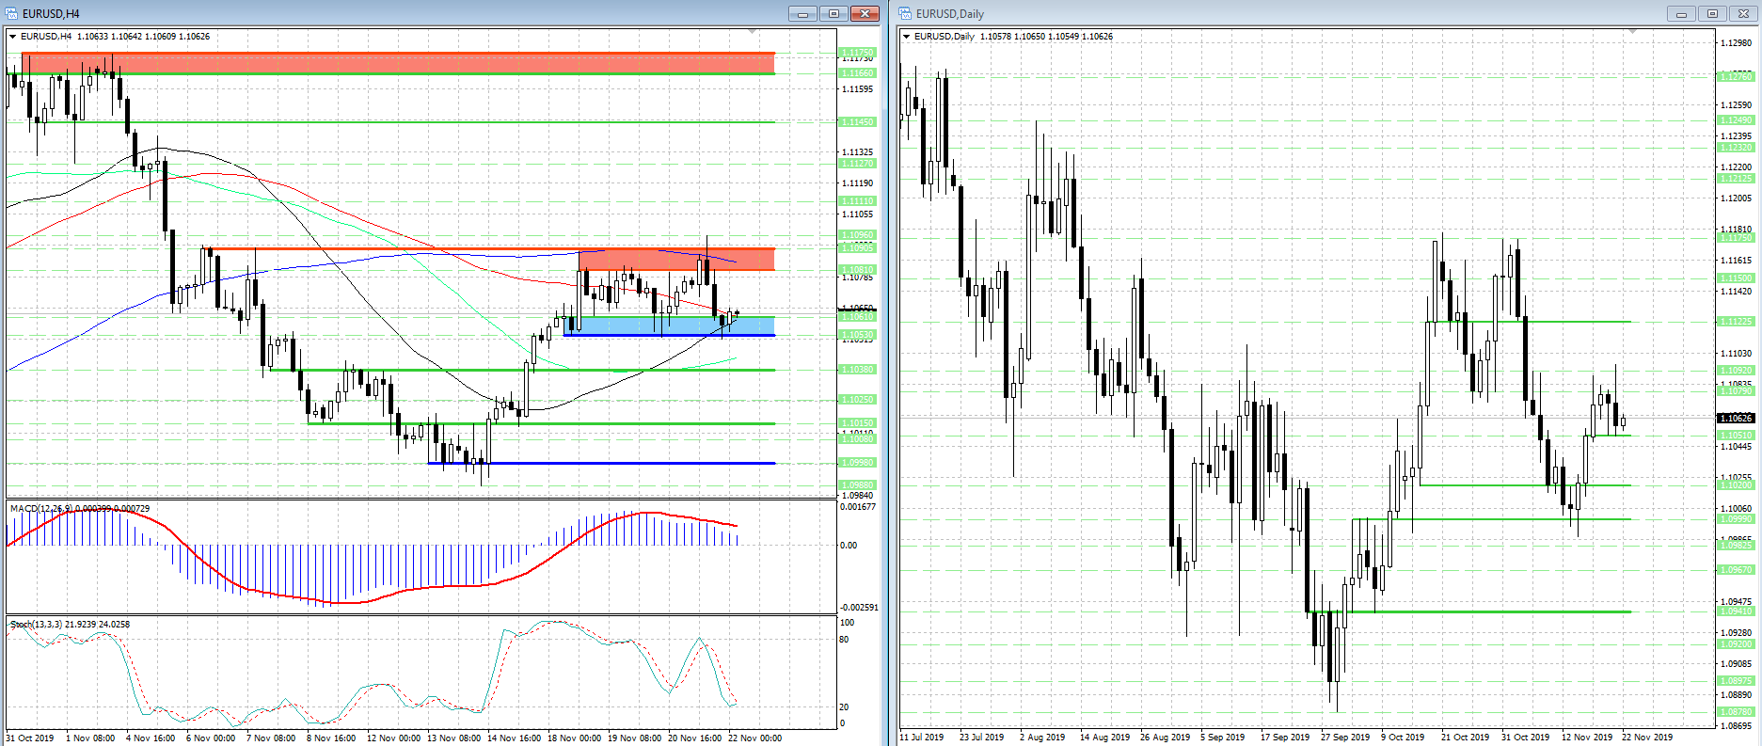Image resolution: width=1762 pixels, height=746 pixels.
Task: Click the 1.10250 price label on H4 chart
Action: 857,400
